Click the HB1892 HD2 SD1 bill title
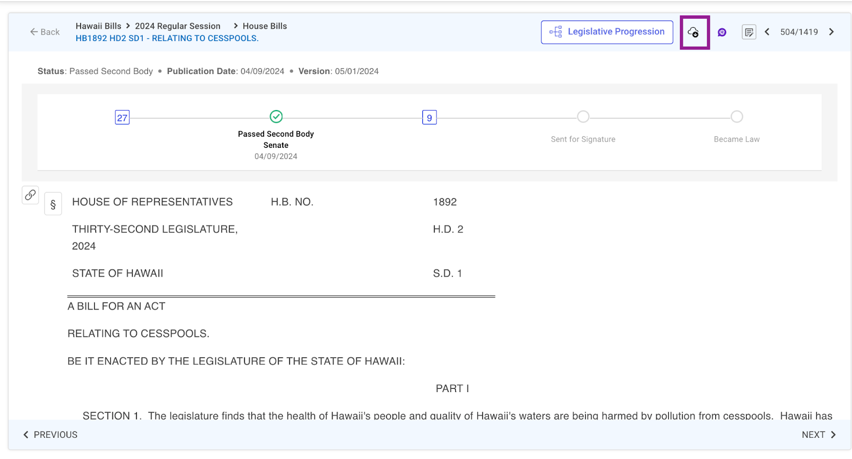Image resolution: width=852 pixels, height=459 pixels. coord(167,38)
